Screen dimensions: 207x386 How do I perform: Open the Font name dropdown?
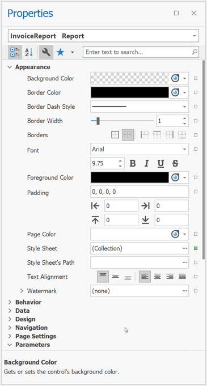184,149
